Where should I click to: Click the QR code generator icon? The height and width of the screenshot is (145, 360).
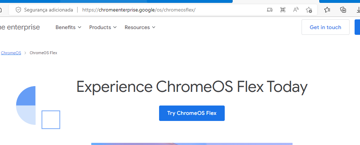[x=283, y=10]
